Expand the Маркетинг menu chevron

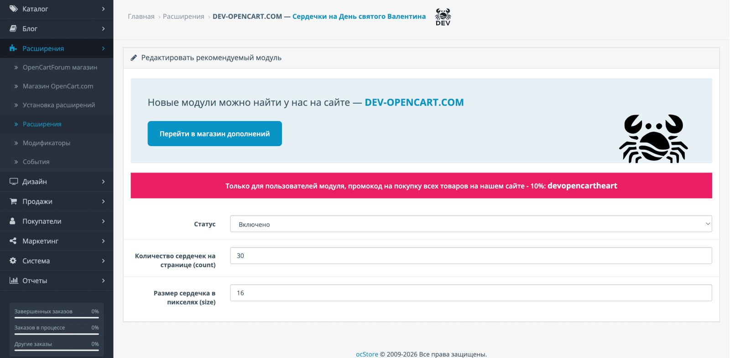click(104, 241)
